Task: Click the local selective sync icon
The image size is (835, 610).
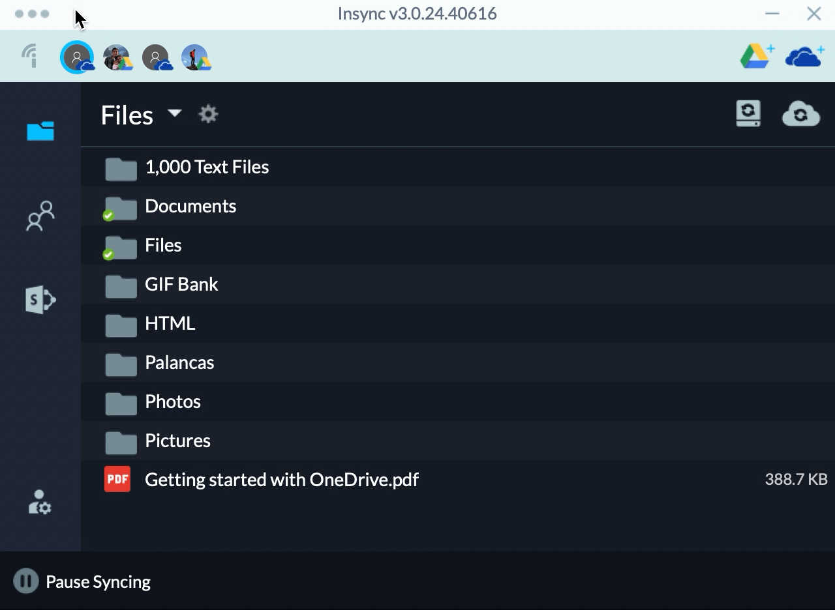Action: 748,113
